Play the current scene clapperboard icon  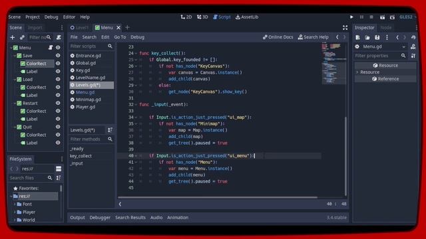tap(382, 17)
